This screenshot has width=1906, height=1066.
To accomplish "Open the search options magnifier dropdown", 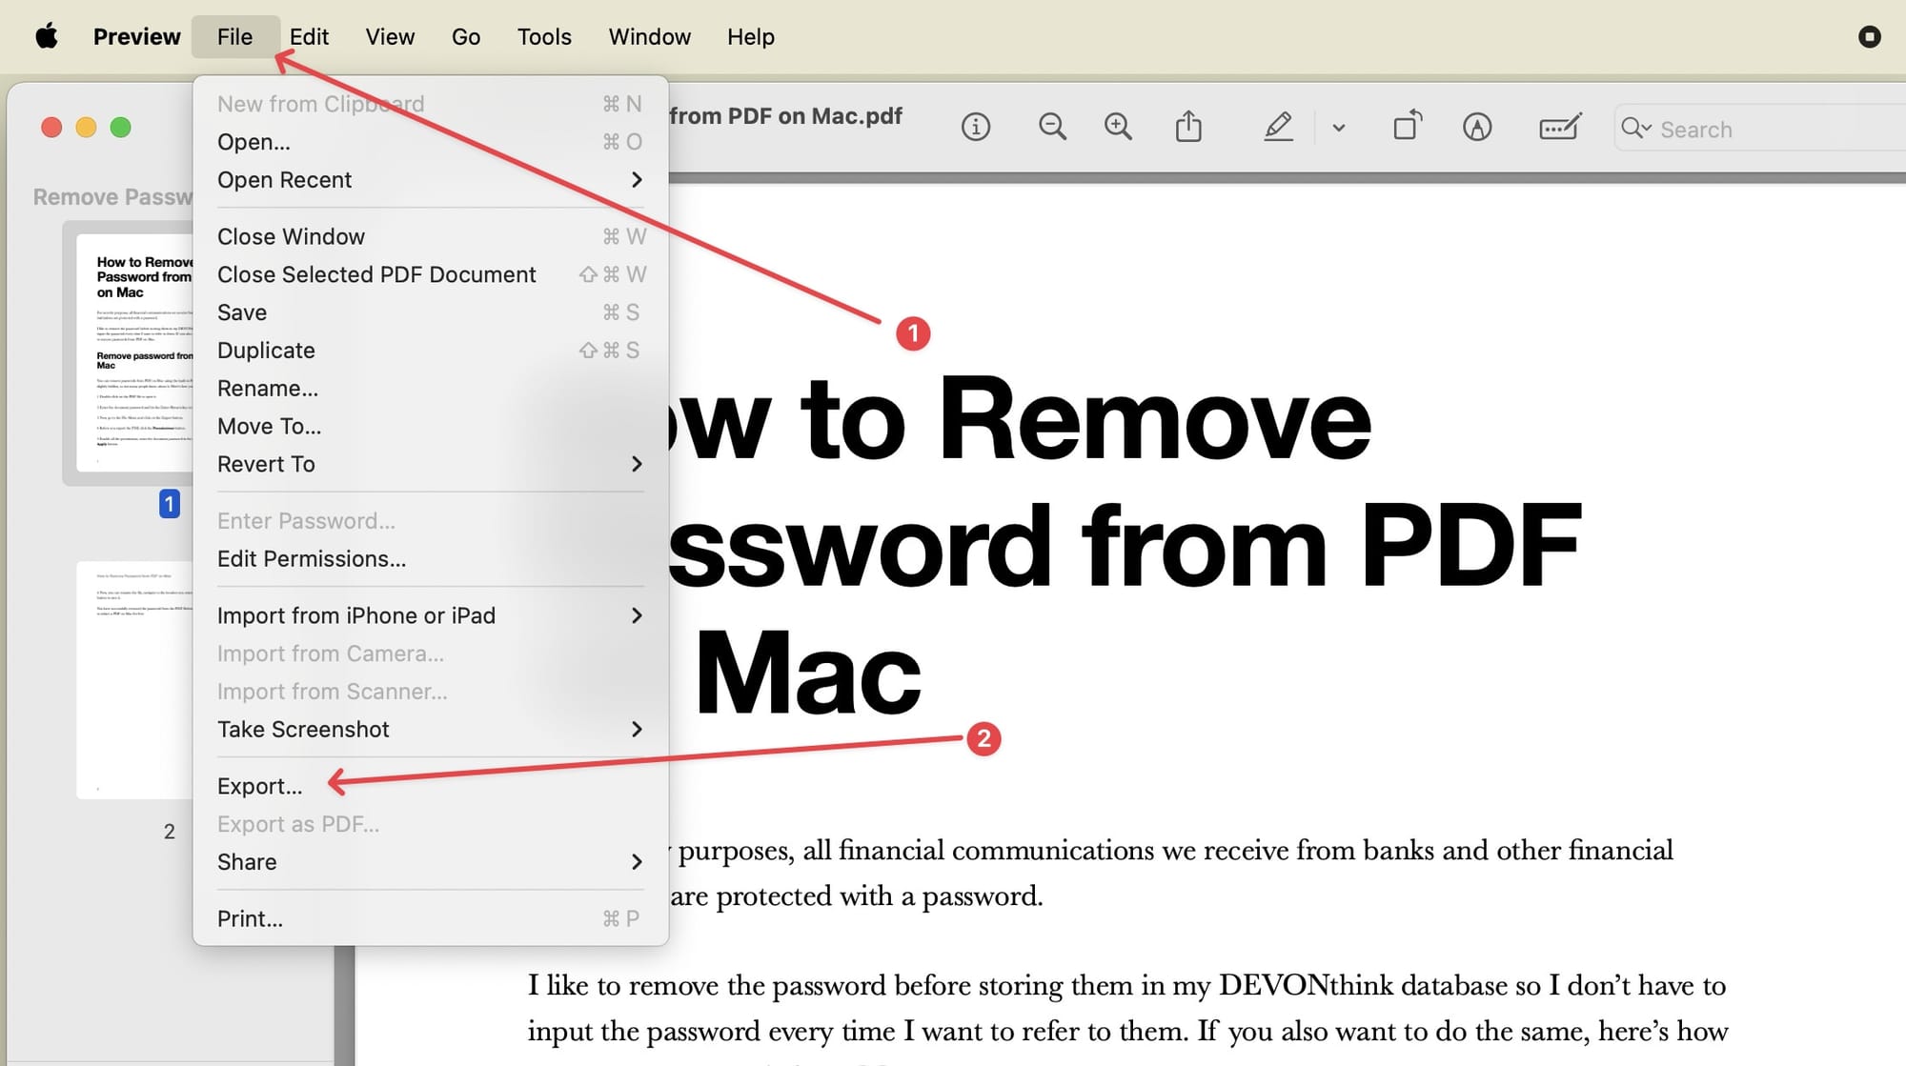I will pyautogui.click(x=1635, y=129).
